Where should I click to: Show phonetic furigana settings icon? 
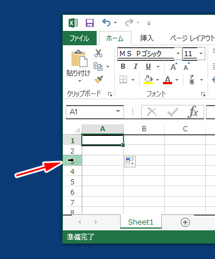pyautogui.click(x=192, y=80)
